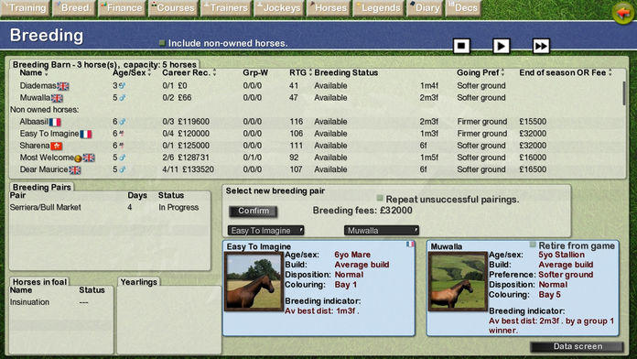This screenshot has width=637, height=359.
Task: Click the male sex icon in Albaasil row
Action: click(x=123, y=122)
